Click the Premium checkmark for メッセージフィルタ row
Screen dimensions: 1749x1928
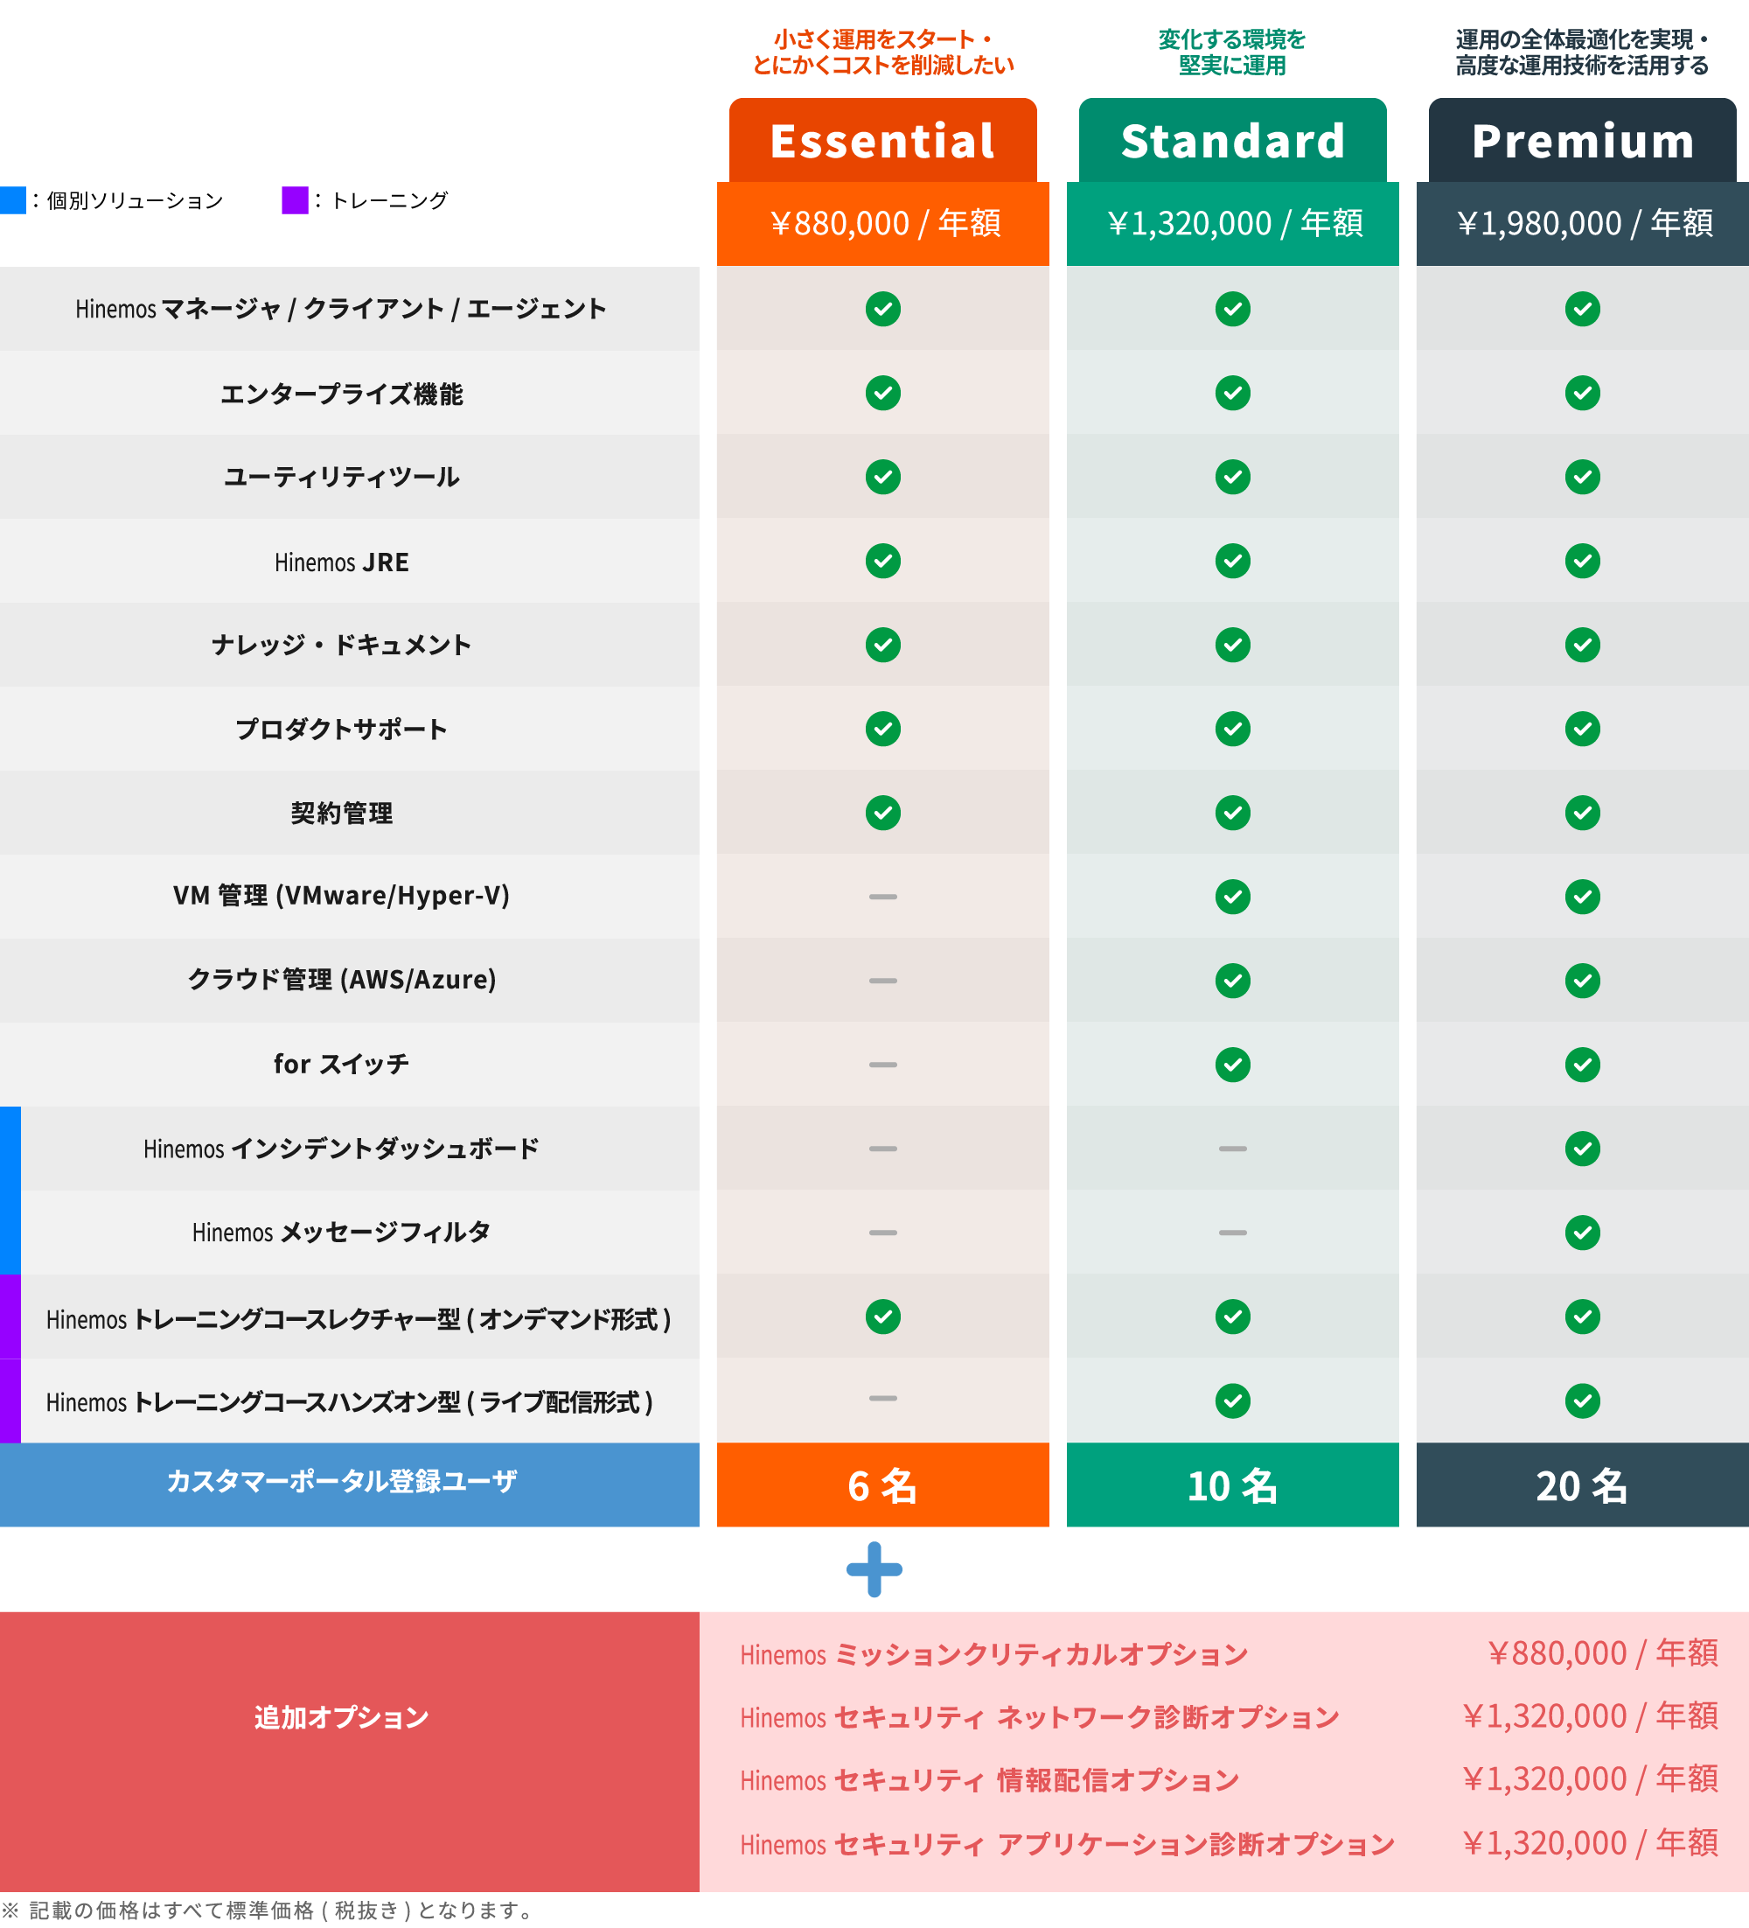1583,1233
